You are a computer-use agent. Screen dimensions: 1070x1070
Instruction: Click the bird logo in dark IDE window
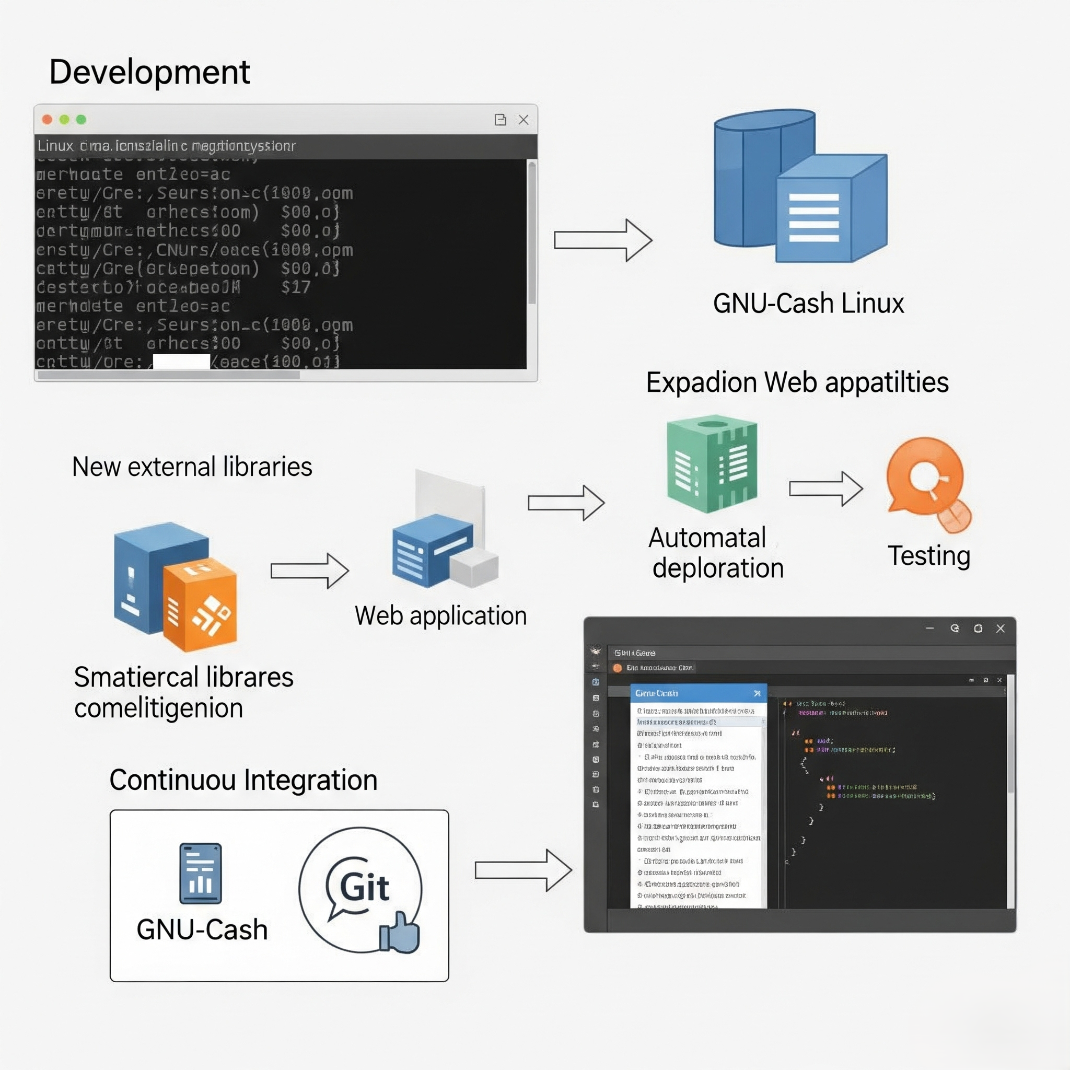pyautogui.click(x=596, y=650)
